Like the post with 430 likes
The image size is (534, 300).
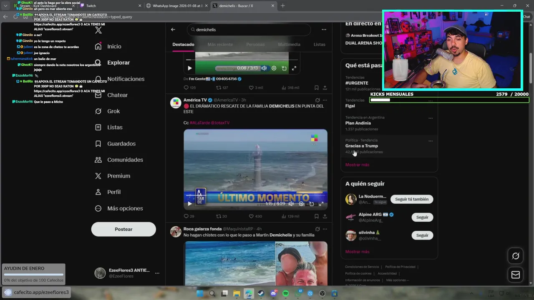pyautogui.click(x=255, y=216)
